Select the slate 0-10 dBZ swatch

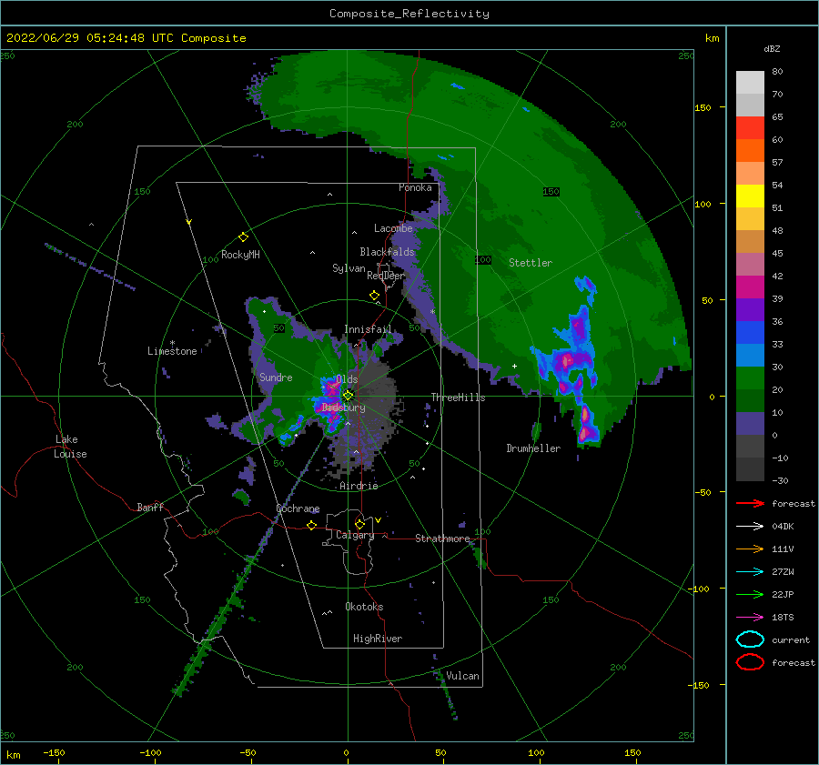click(x=750, y=424)
